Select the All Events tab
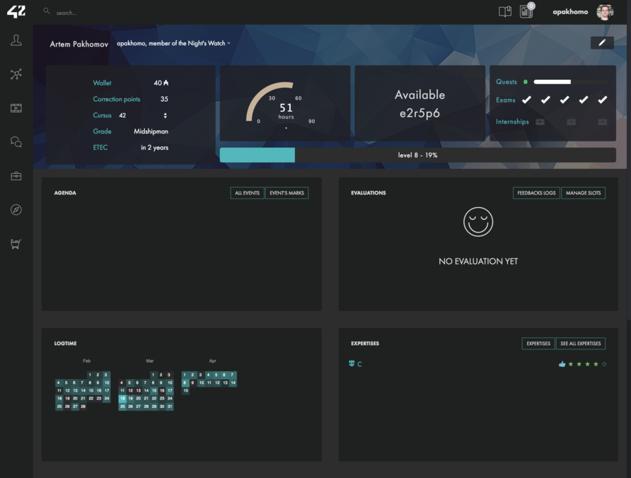631x478 pixels. 247,193
